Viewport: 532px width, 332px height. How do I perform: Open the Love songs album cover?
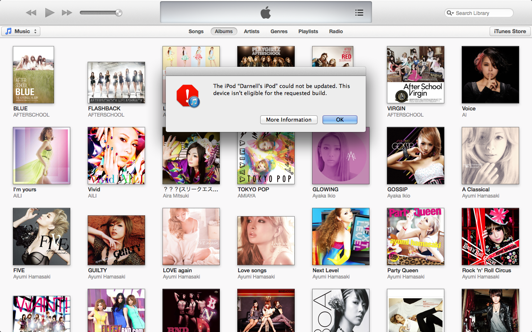pos(266,241)
